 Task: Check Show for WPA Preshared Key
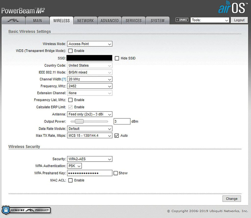[116, 173]
